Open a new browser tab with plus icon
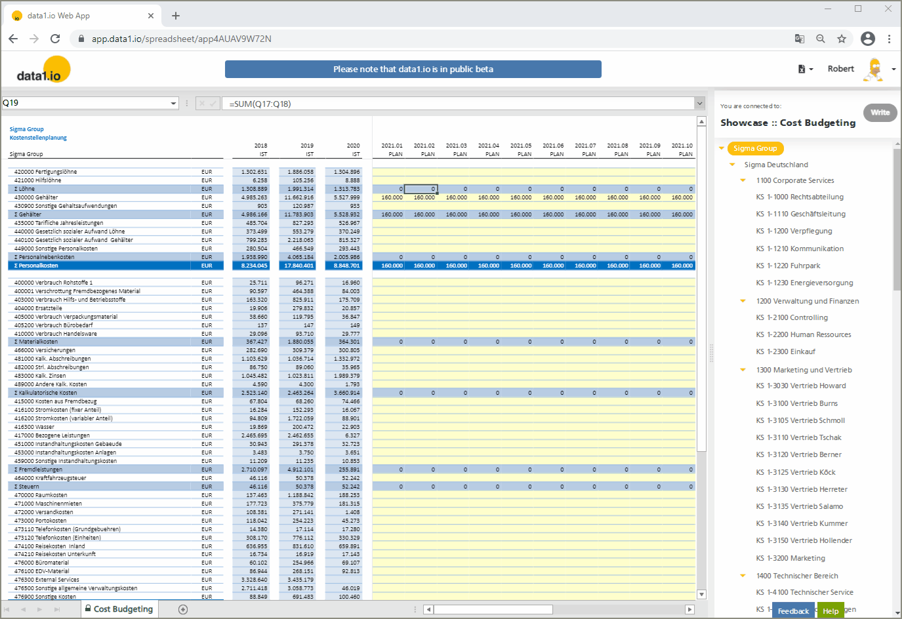Screen dimensions: 902x619 [176, 16]
